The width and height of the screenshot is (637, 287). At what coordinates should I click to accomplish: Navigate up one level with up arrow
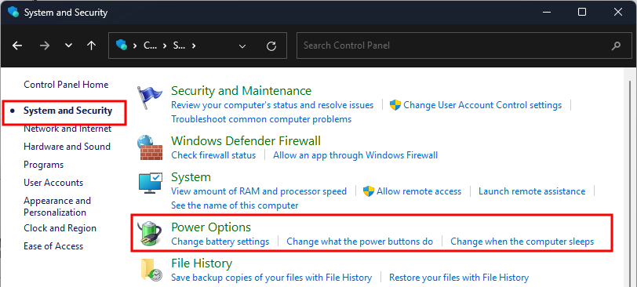point(92,45)
